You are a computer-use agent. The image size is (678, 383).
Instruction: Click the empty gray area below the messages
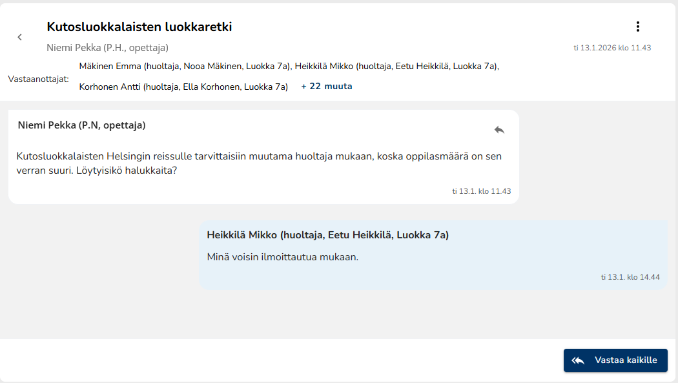point(323,316)
